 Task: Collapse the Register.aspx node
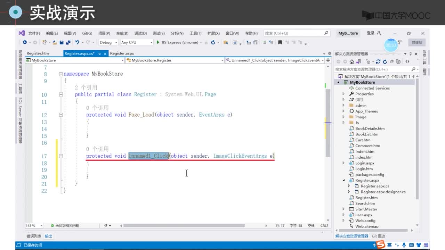click(x=343, y=180)
